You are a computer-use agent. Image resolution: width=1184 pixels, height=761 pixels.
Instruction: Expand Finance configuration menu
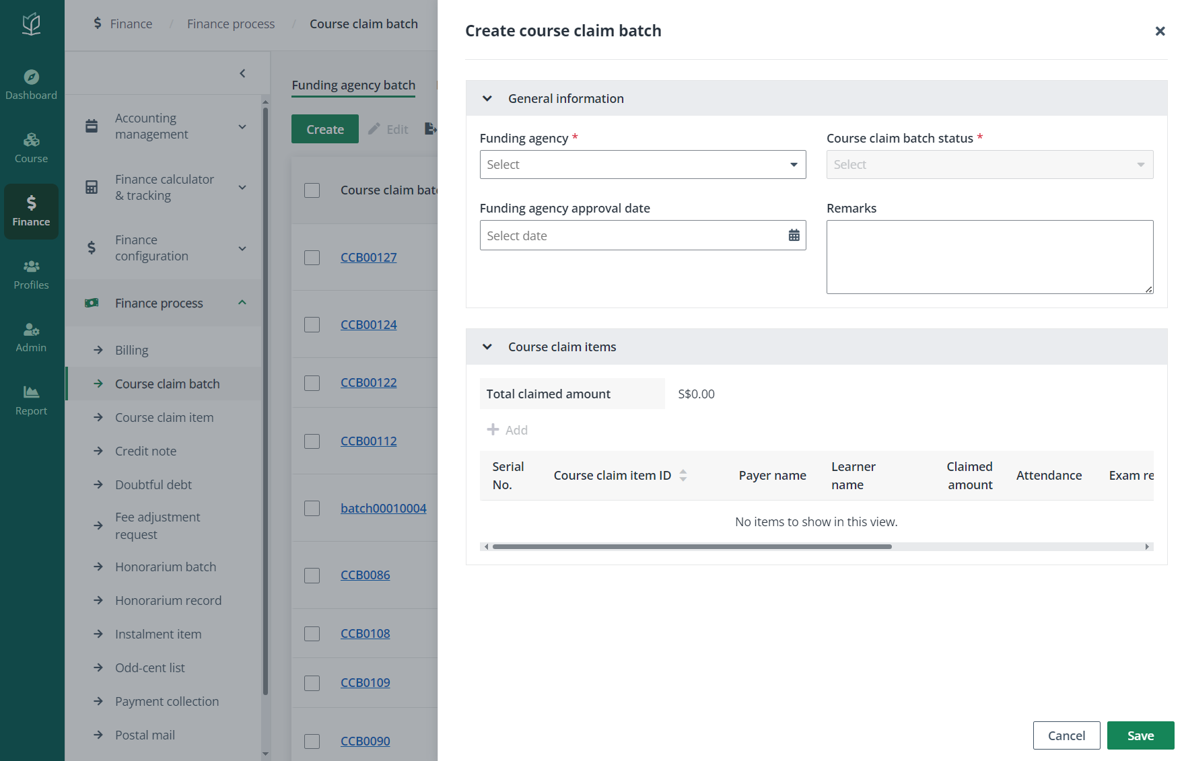(x=242, y=248)
